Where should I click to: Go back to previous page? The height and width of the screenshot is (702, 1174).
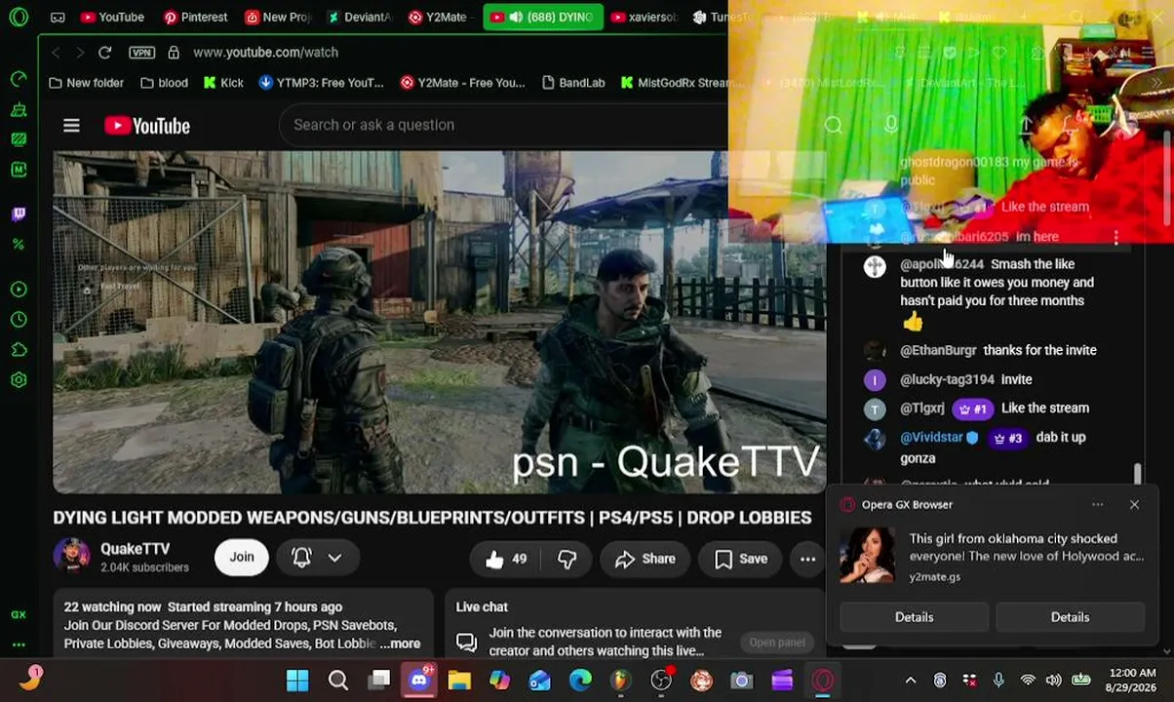click(x=56, y=52)
